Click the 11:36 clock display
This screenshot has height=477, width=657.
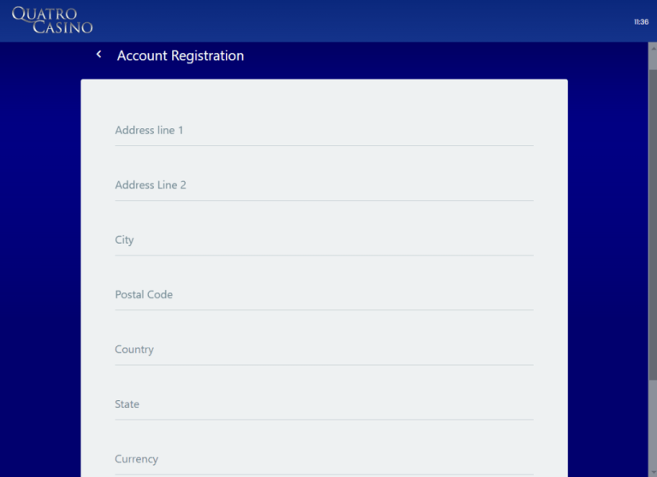coord(641,21)
